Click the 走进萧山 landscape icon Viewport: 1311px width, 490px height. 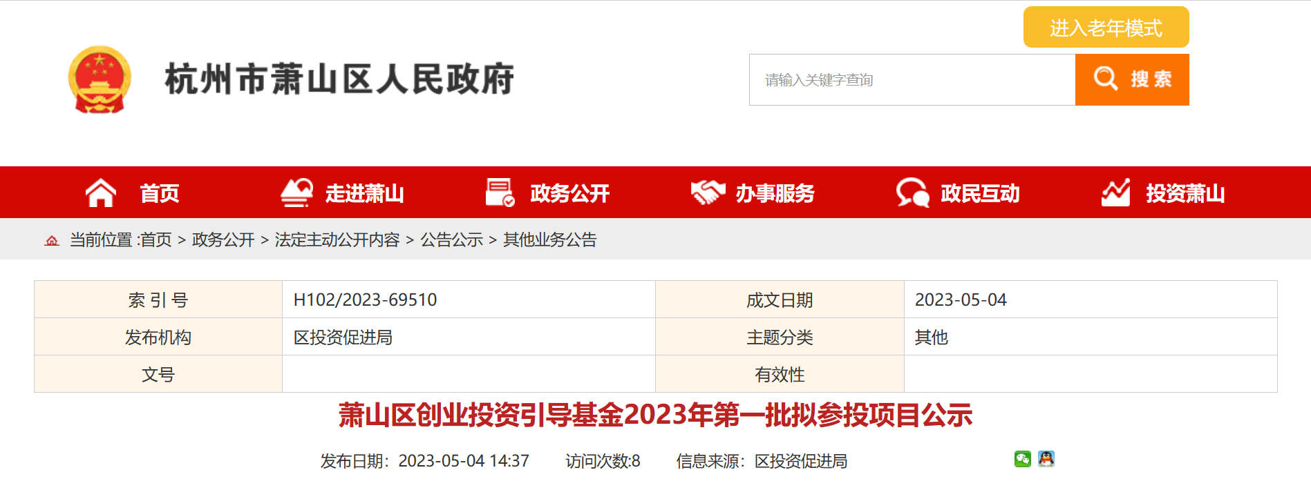tap(297, 193)
